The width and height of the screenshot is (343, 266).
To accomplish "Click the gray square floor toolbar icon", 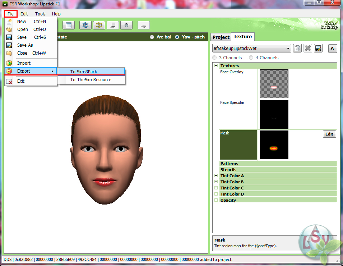I will click(x=113, y=25).
